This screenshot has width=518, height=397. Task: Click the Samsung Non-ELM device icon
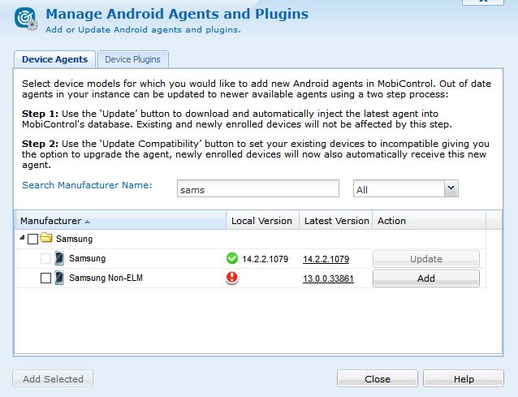coord(59,278)
